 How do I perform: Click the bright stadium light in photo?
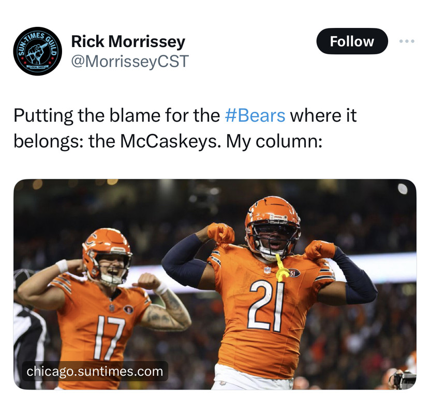tap(403, 189)
